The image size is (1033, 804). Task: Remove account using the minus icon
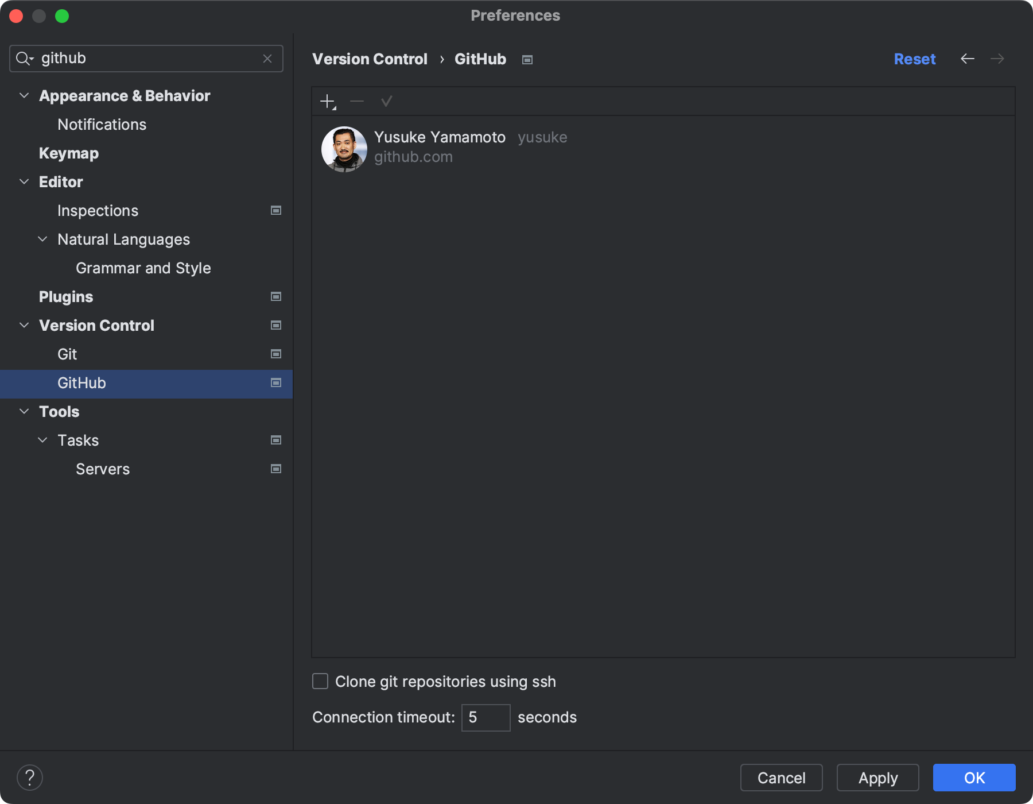pos(357,102)
